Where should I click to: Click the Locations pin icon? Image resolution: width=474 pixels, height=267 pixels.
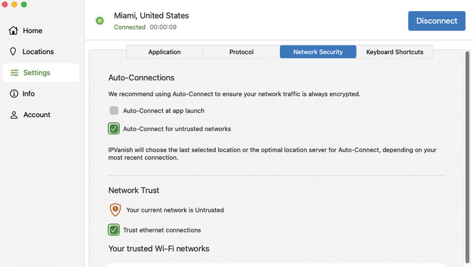tap(13, 52)
